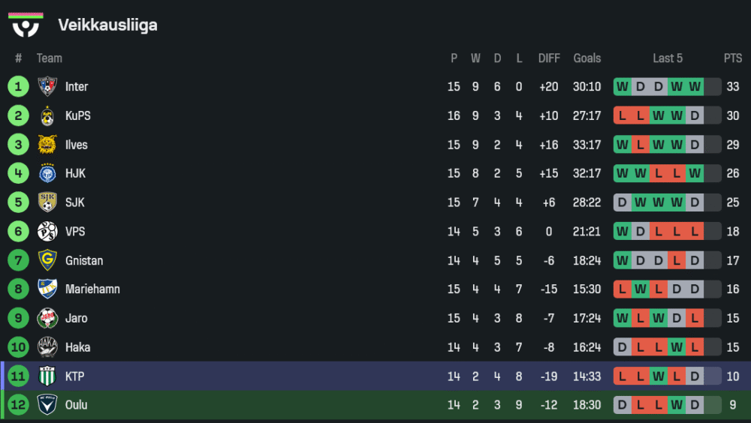Open the Mariehamn team name link
This screenshot has height=423, width=751.
tap(92, 289)
